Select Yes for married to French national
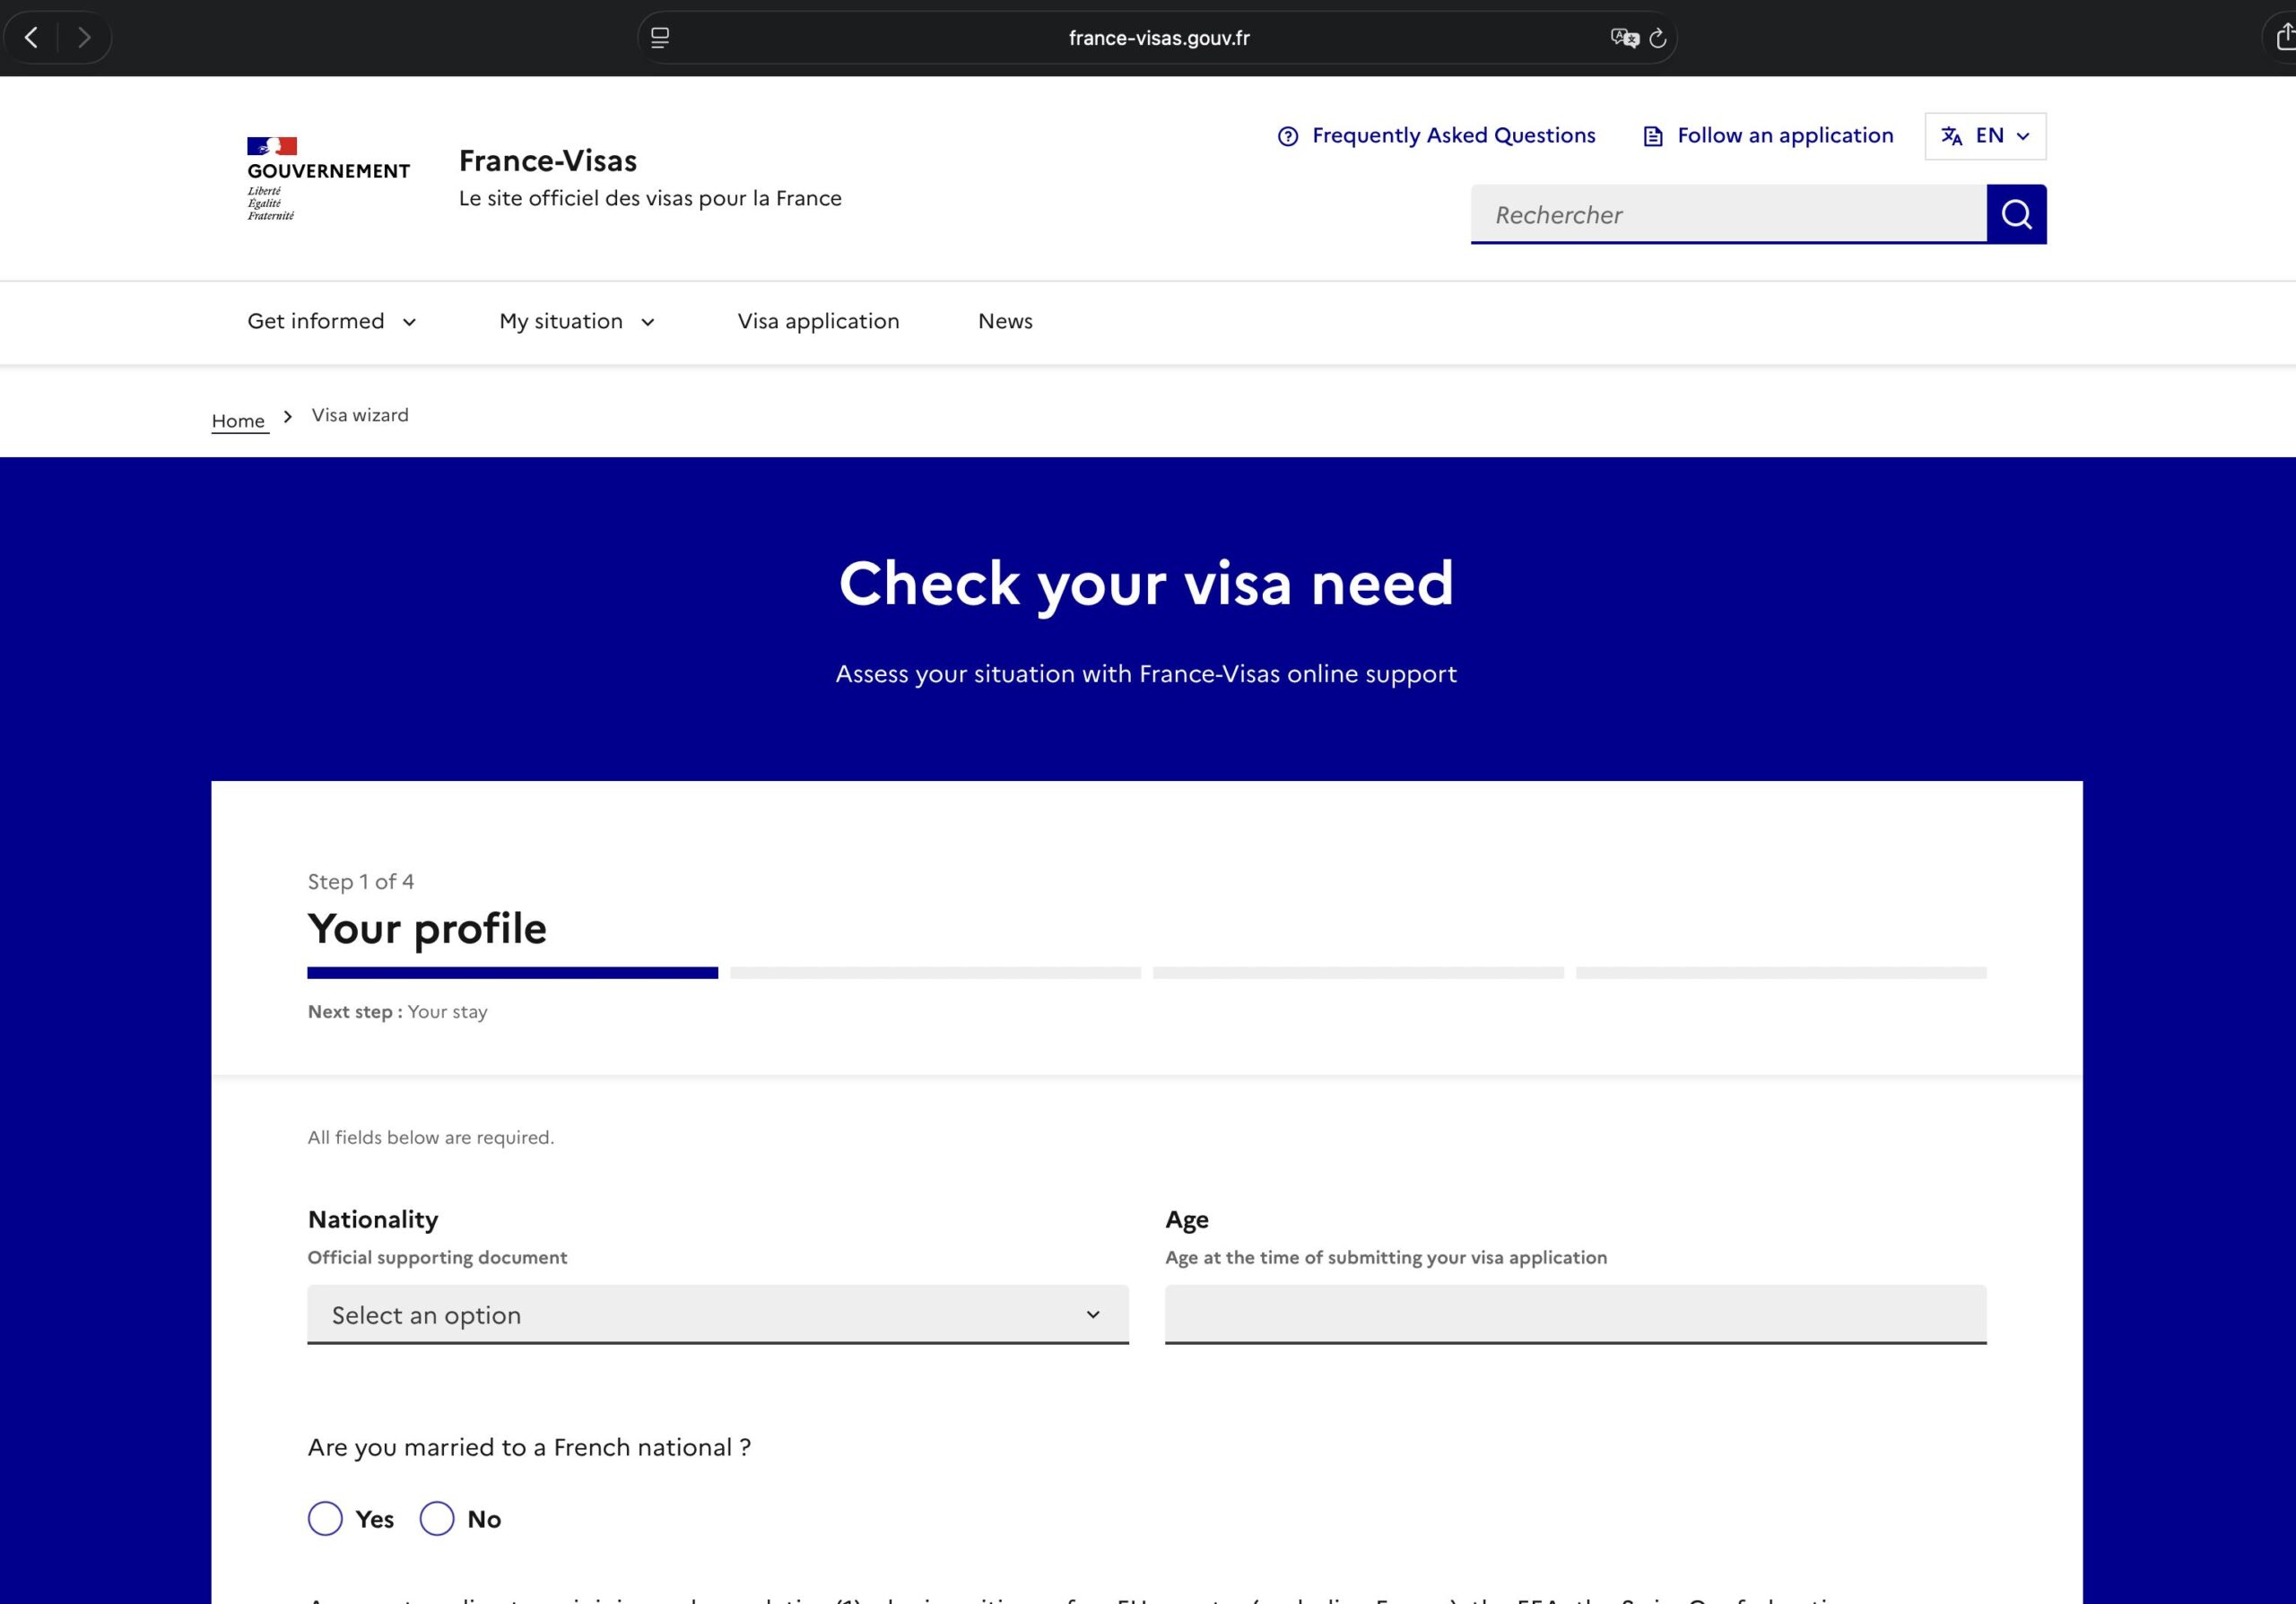The height and width of the screenshot is (1604, 2296). tap(325, 1518)
